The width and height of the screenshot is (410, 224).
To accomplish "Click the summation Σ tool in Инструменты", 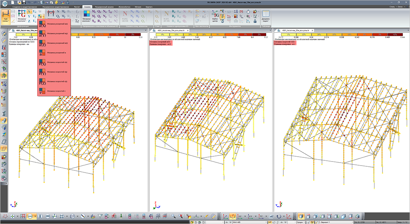I will (235, 12).
